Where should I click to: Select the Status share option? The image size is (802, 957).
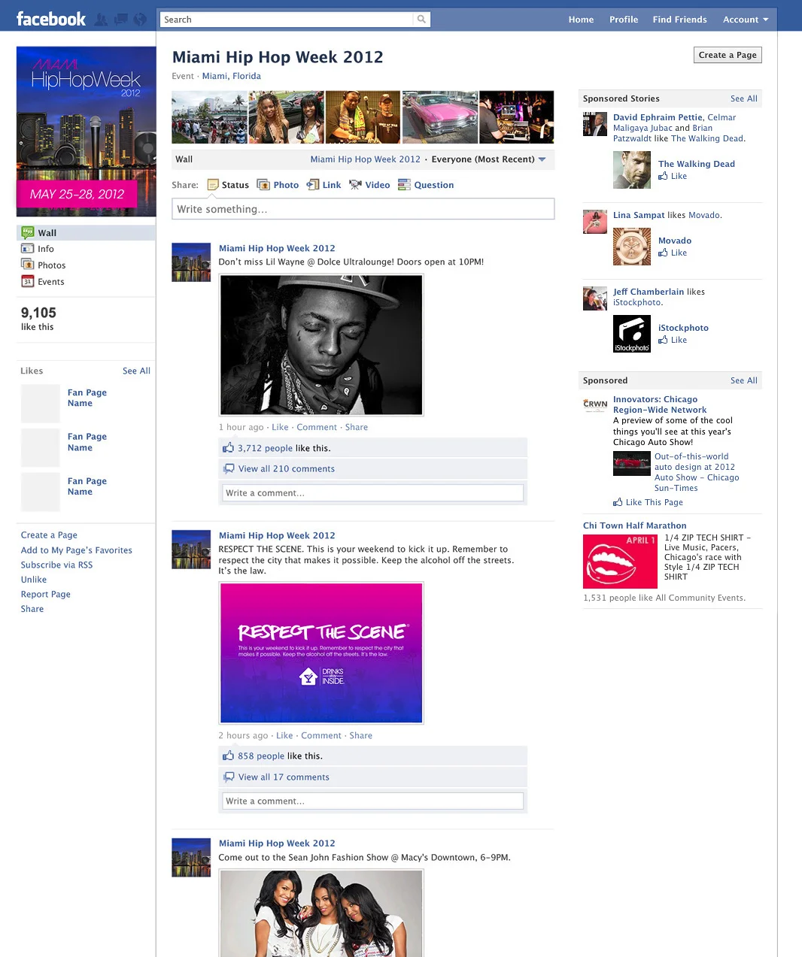[x=228, y=185]
